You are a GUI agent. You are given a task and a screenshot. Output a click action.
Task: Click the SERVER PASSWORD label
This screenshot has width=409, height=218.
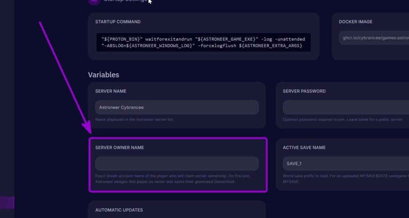304,91
